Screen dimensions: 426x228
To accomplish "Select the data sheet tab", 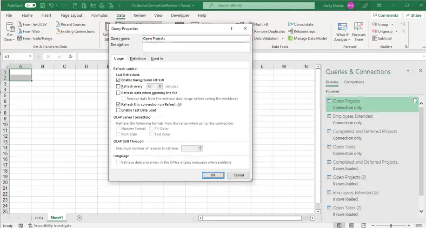I will [39, 218].
